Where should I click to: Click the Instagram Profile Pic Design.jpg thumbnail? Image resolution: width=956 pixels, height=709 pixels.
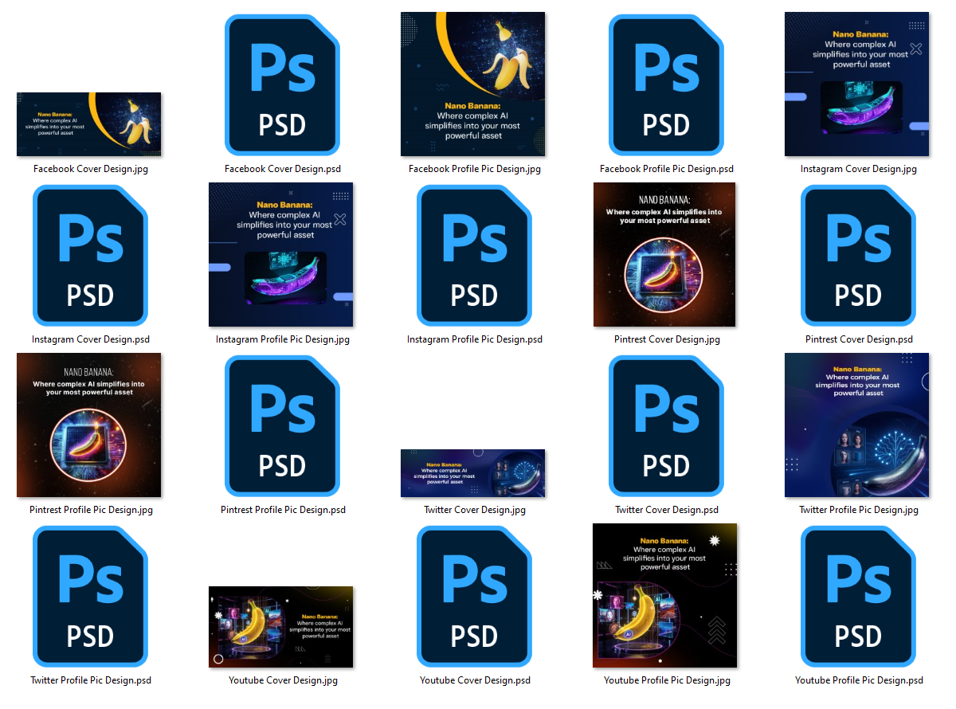(x=281, y=255)
